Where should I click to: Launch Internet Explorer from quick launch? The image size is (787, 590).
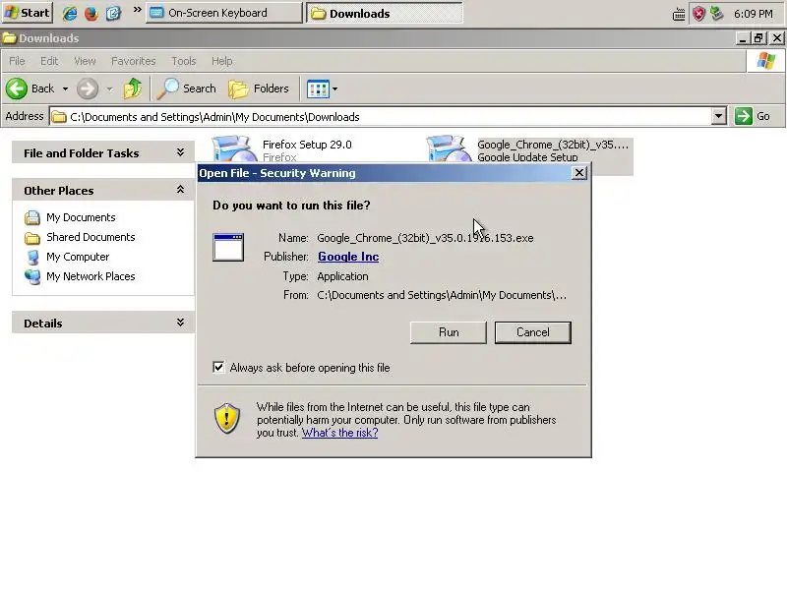coord(69,13)
